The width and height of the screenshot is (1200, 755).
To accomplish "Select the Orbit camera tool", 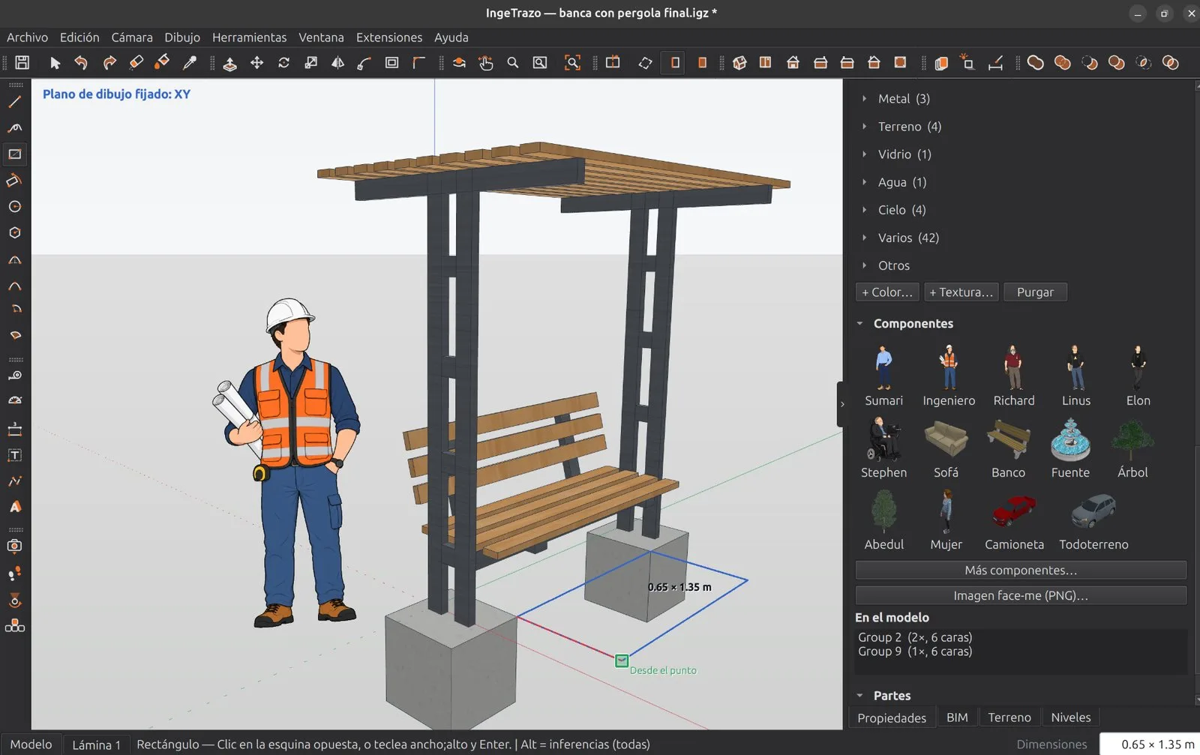I will pyautogui.click(x=459, y=63).
